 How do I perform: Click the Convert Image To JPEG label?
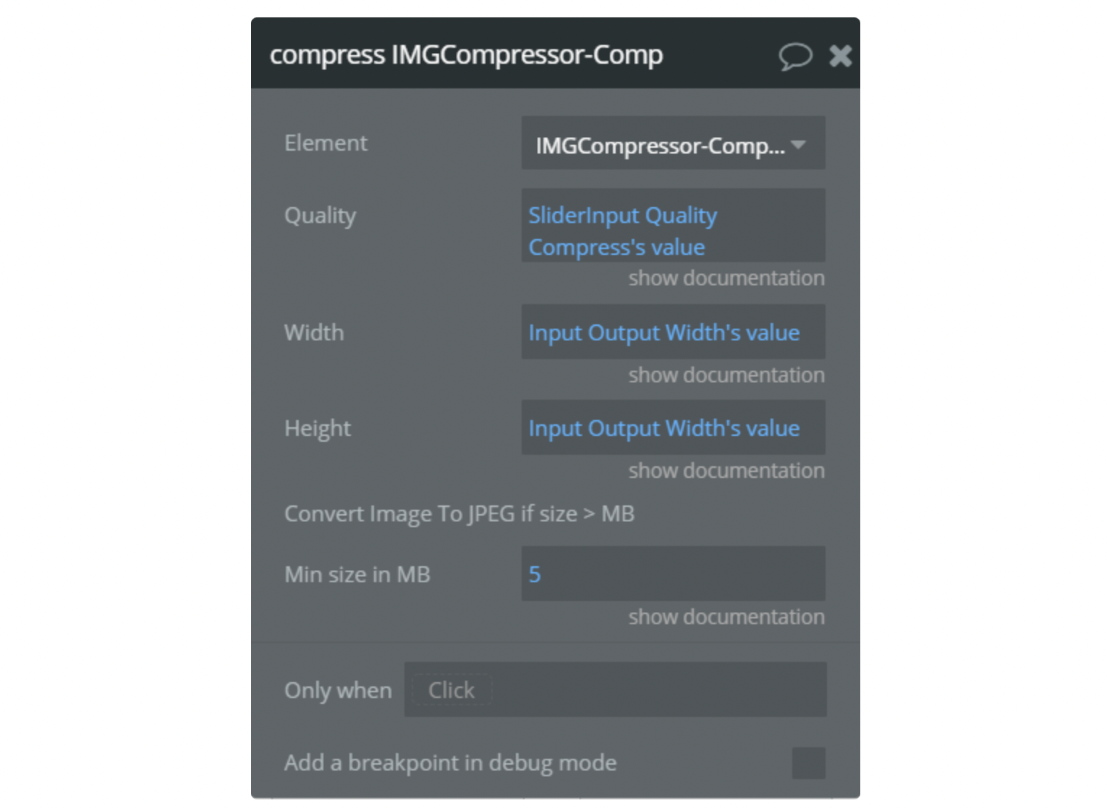tap(459, 514)
